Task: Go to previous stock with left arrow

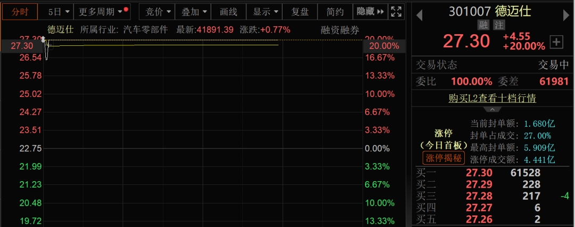Action: tap(420, 15)
